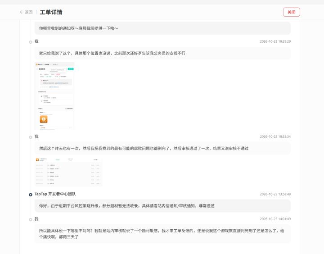324x254 pixels.
Task: Click reply starting 你好，由于近期平台风控策略升级
Action: click(162, 206)
